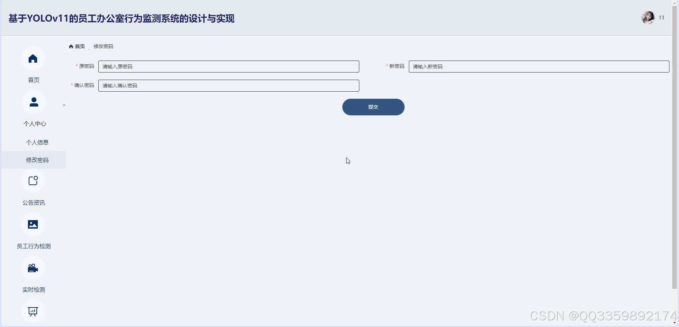Click the 确认密码 field label

coord(84,85)
